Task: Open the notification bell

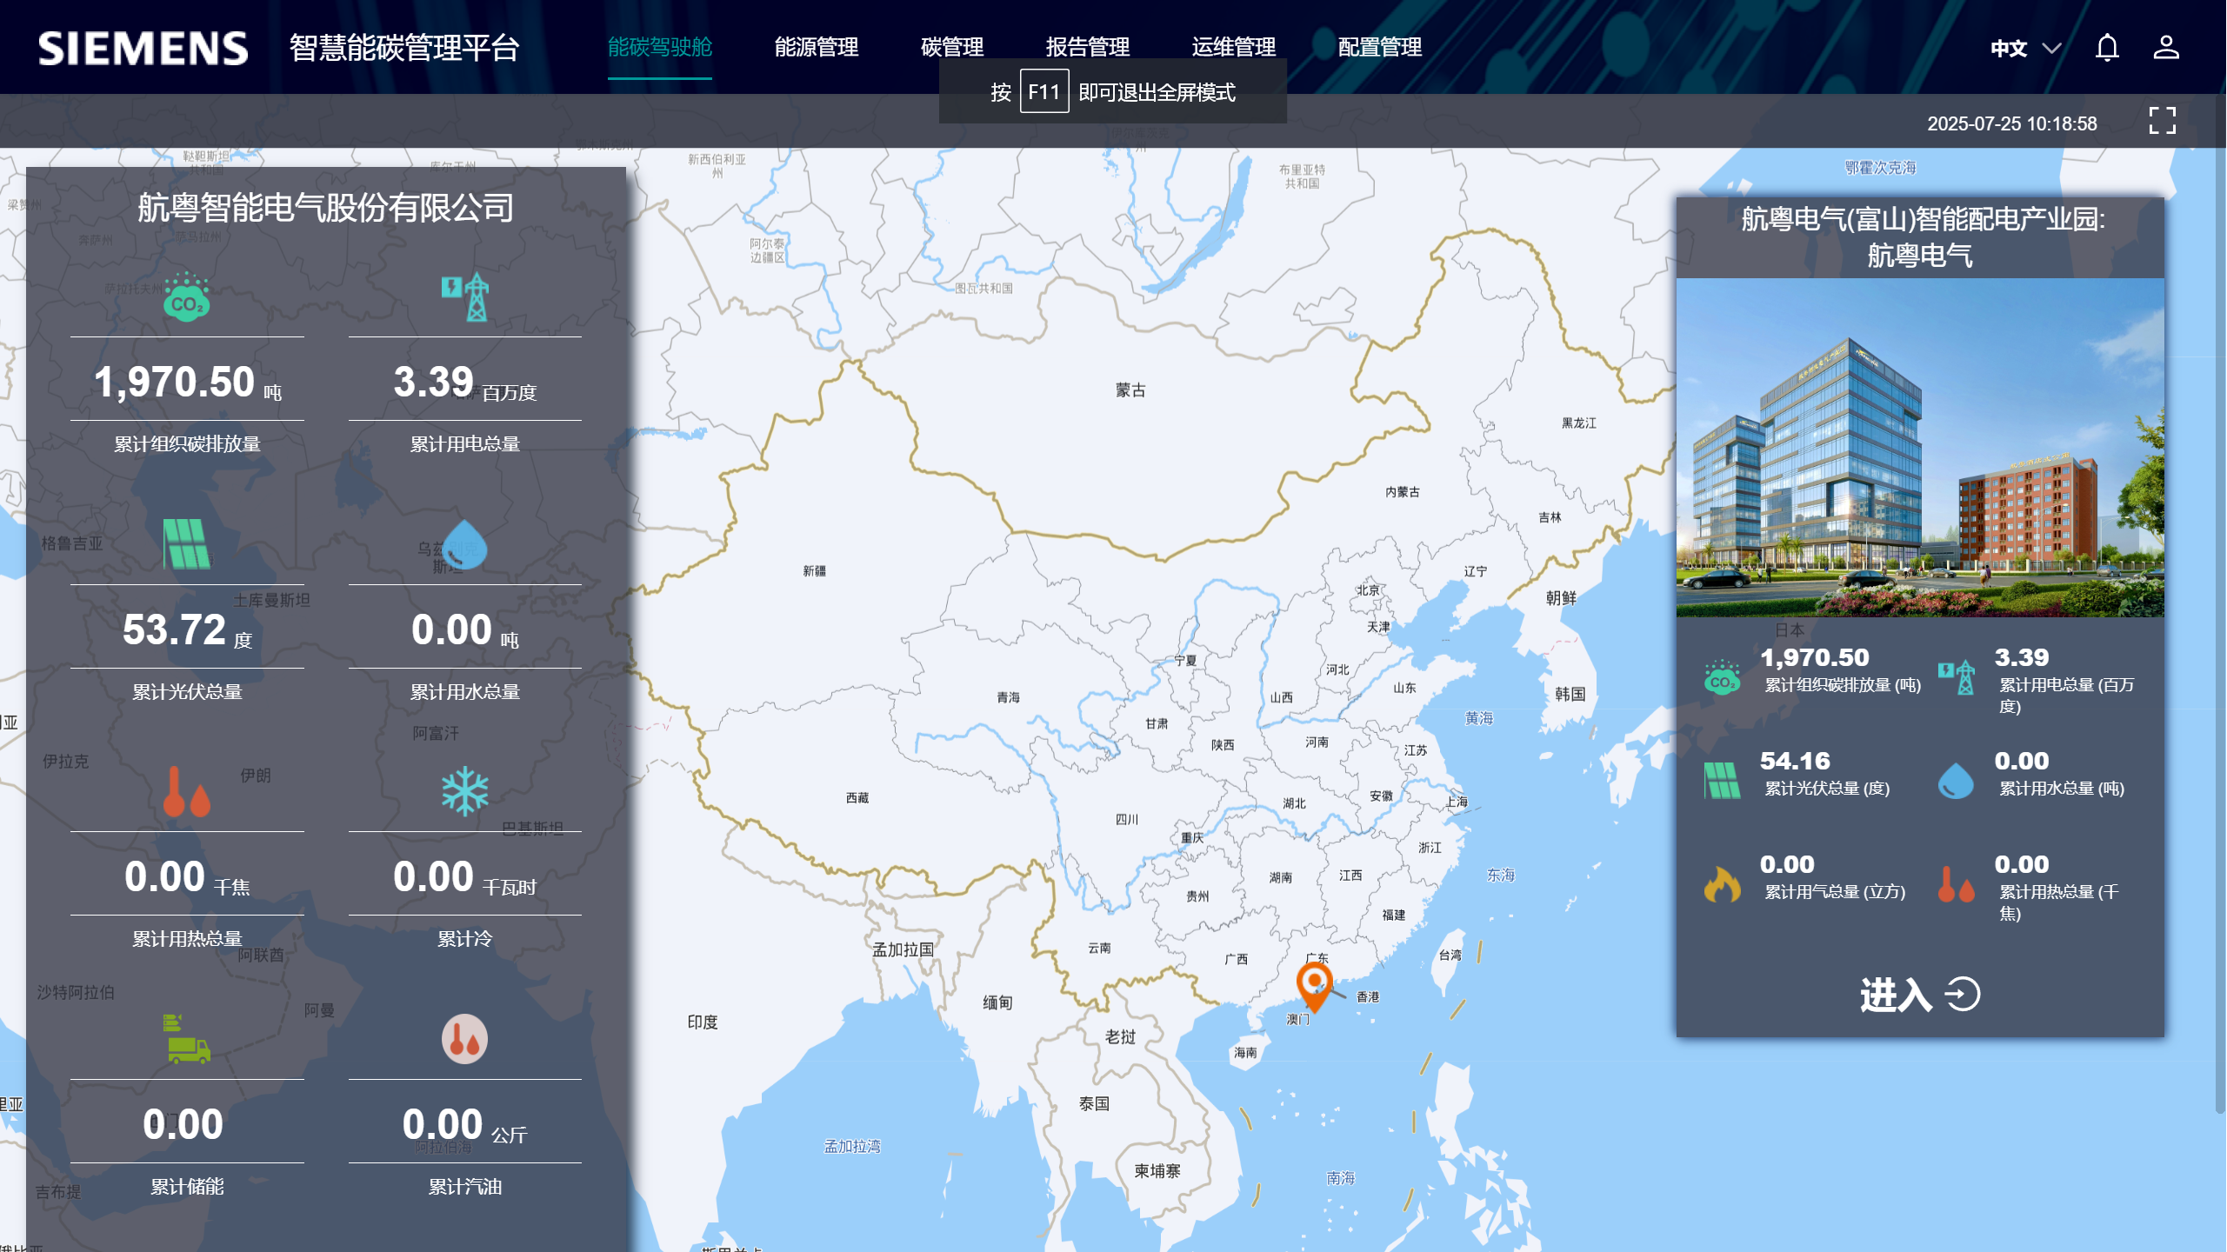Action: (2107, 48)
